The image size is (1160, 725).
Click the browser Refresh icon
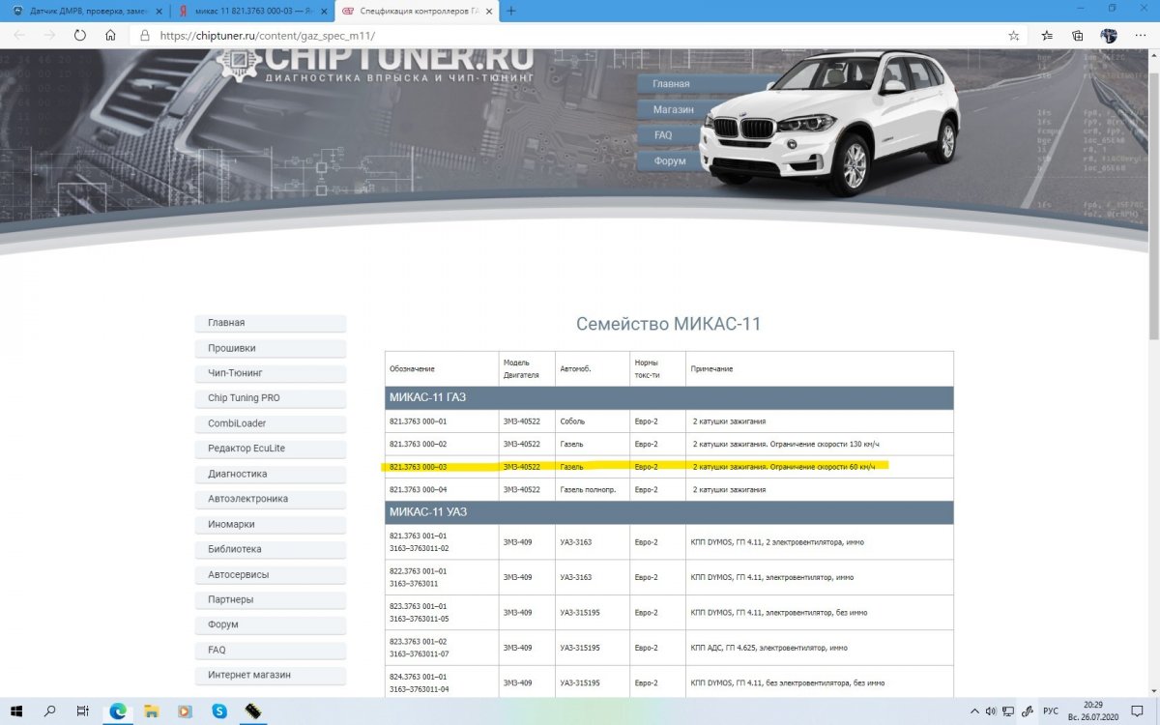coord(80,35)
